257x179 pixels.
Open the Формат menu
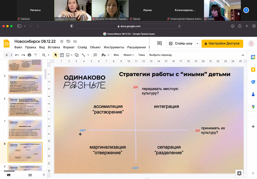click(69, 47)
